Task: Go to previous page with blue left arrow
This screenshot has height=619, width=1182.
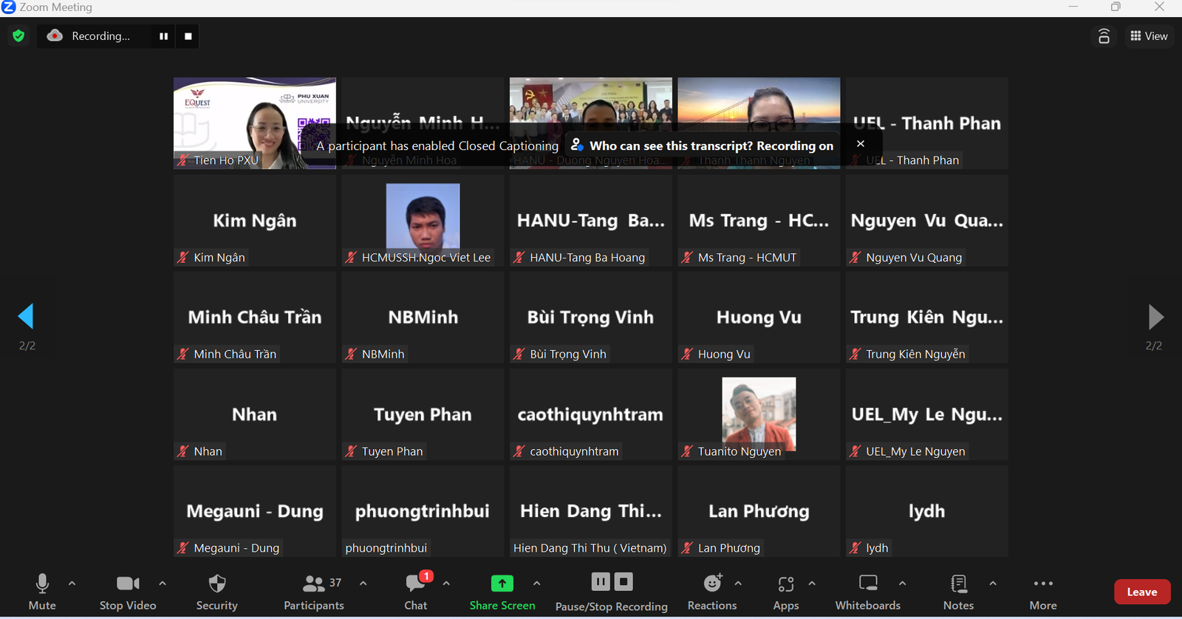Action: click(26, 316)
